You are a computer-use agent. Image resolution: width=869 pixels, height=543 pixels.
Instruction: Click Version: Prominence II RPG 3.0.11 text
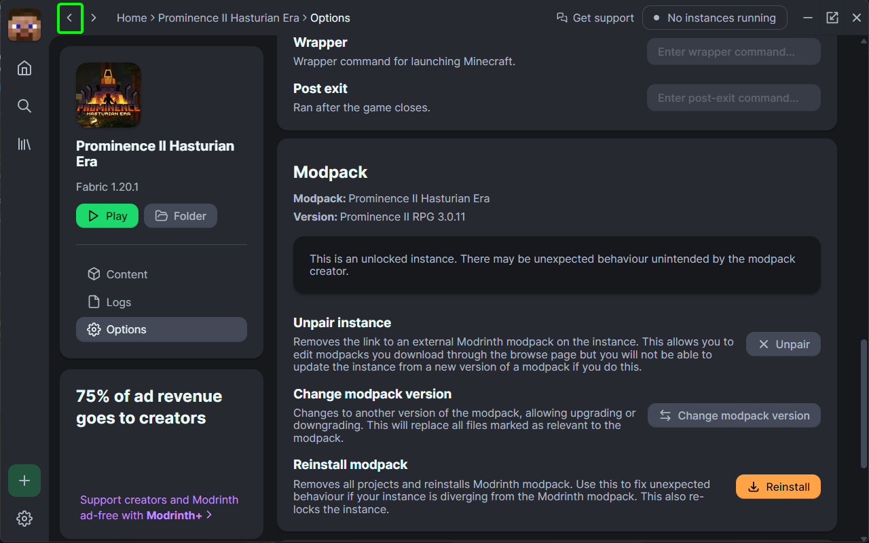pyautogui.click(x=380, y=217)
